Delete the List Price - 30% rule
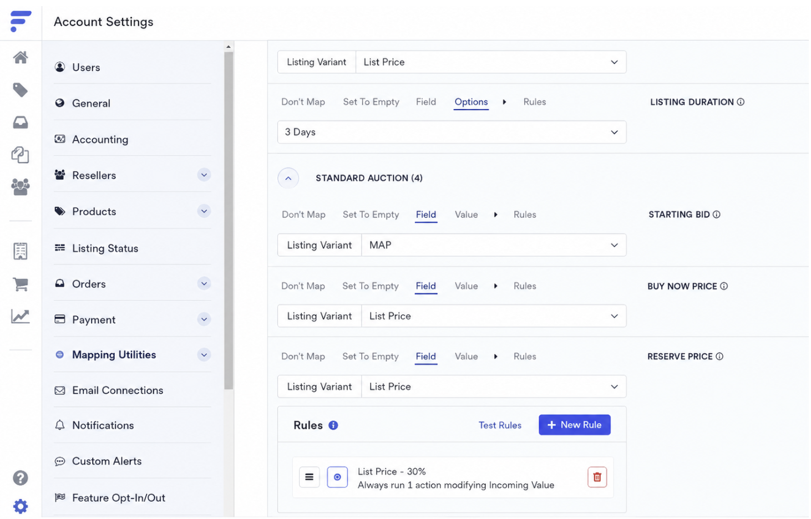811x519 pixels. click(597, 477)
